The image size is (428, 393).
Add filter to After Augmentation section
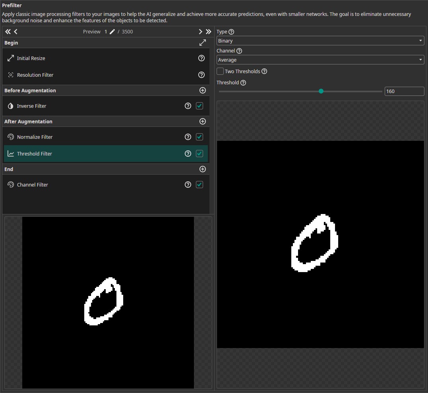(x=203, y=121)
